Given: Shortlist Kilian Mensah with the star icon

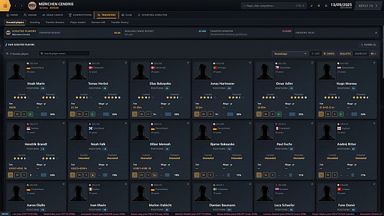Looking at the screenshot, I should pyautogui.click(x=188, y=123).
